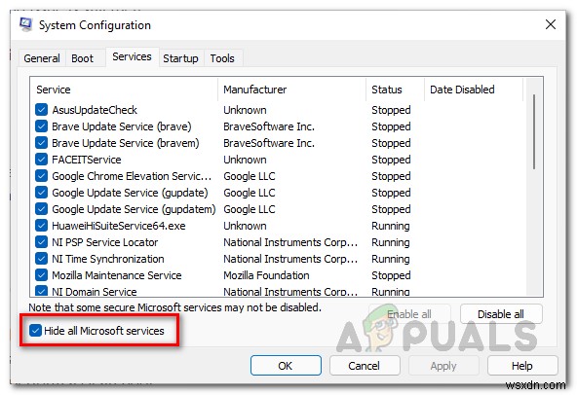The image size is (577, 395).
Task: Open Help from the dialog
Action: click(x=522, y=366)
